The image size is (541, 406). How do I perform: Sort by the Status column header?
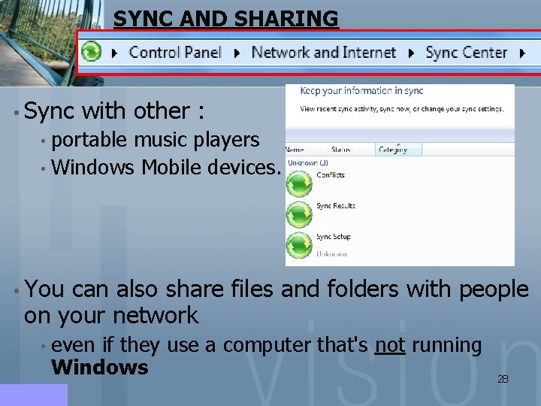(x=351, y=149)
